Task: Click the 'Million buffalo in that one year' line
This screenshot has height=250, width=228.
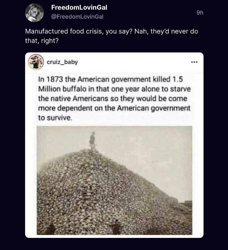Action: point(114,89)
